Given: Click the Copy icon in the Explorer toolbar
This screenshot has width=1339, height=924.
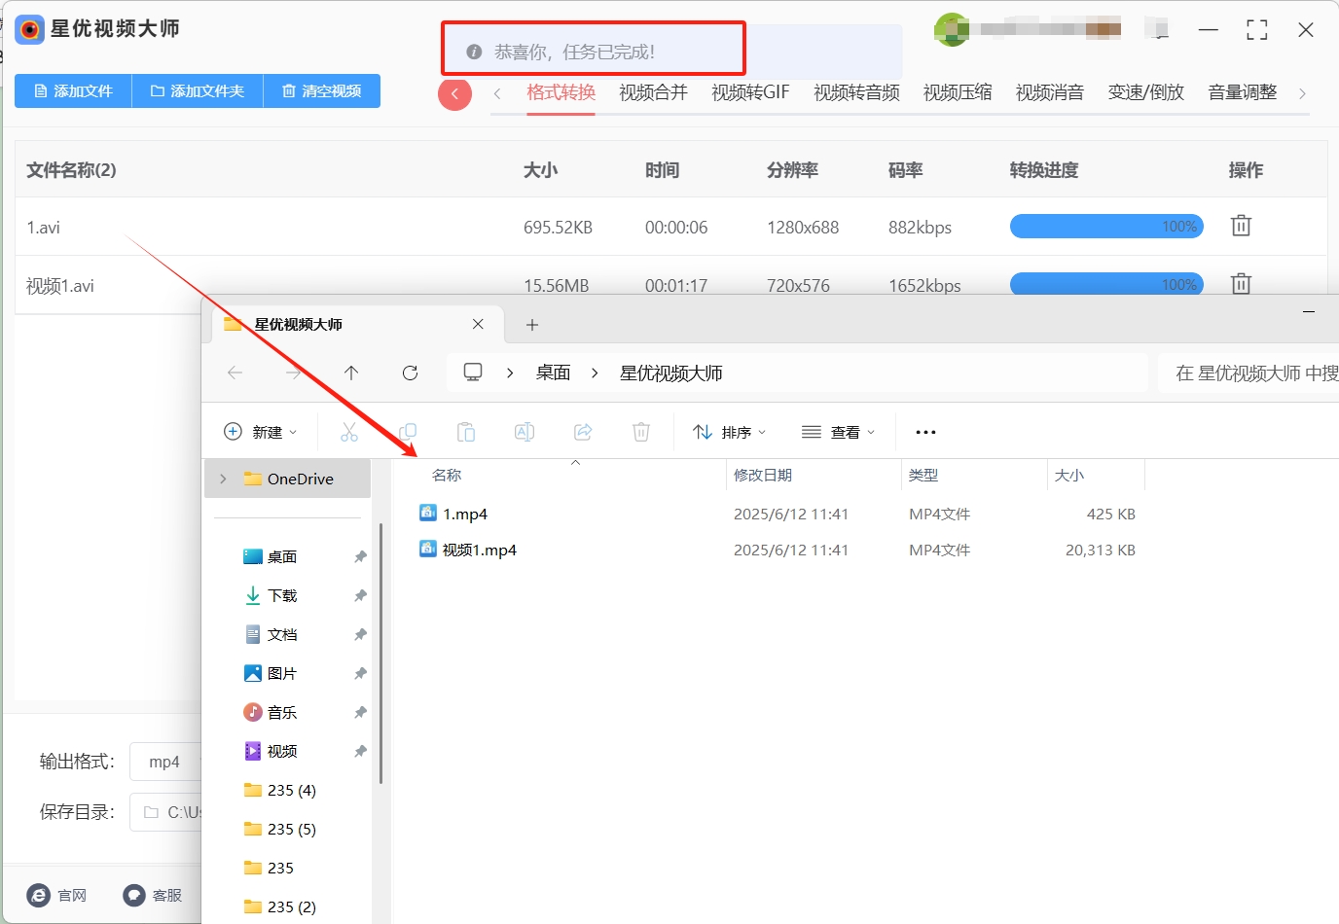Looking at the screenshot, I should pyautogui.click(x=408, y=432).
